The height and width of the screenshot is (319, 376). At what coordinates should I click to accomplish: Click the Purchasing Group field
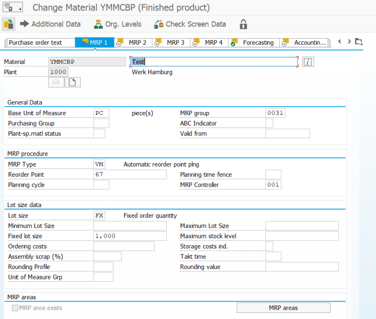[x=101, y=123]
